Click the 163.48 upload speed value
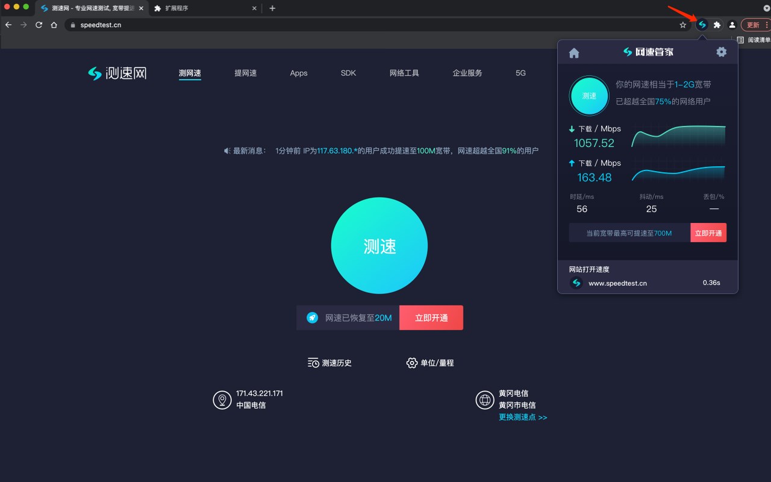771x482 pixels. click(x=594, y=177)
